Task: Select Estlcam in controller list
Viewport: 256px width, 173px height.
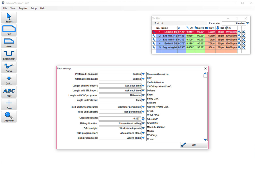Action: point(151,103)
